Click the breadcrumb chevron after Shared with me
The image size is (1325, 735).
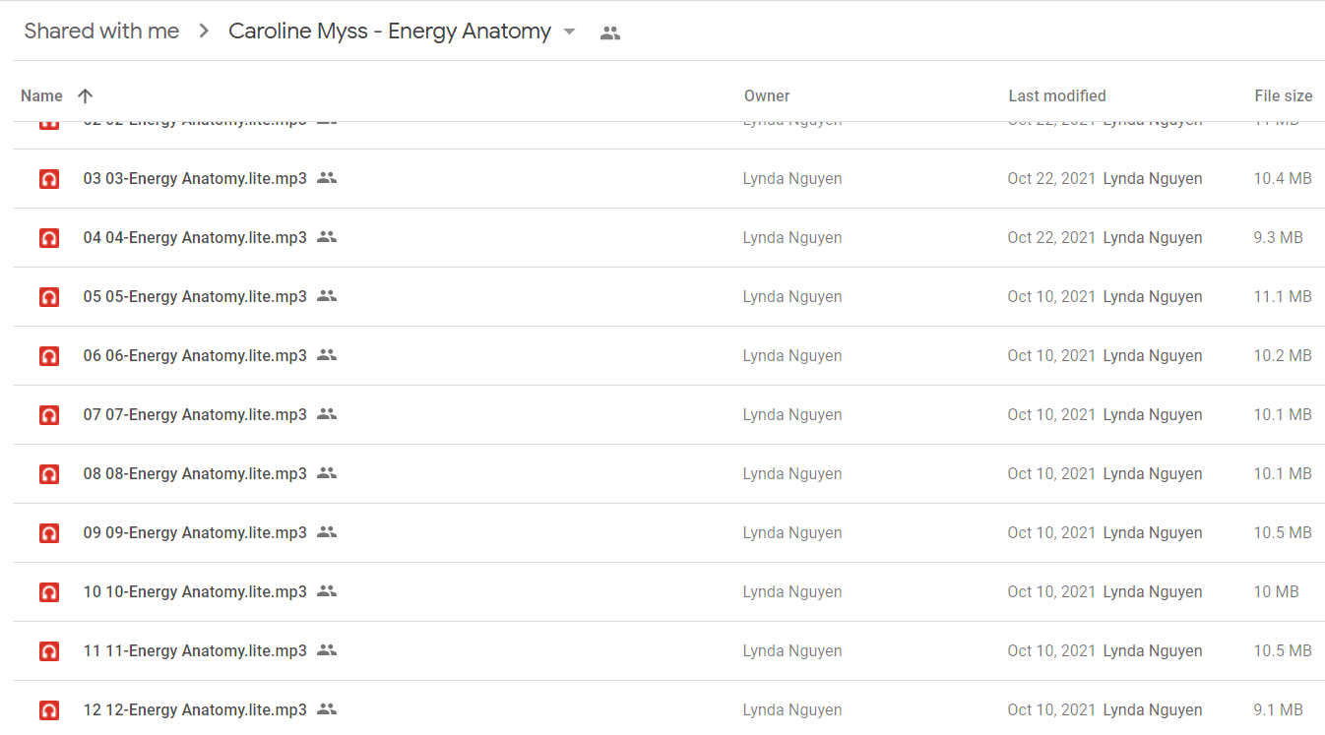tap(204, 31)
